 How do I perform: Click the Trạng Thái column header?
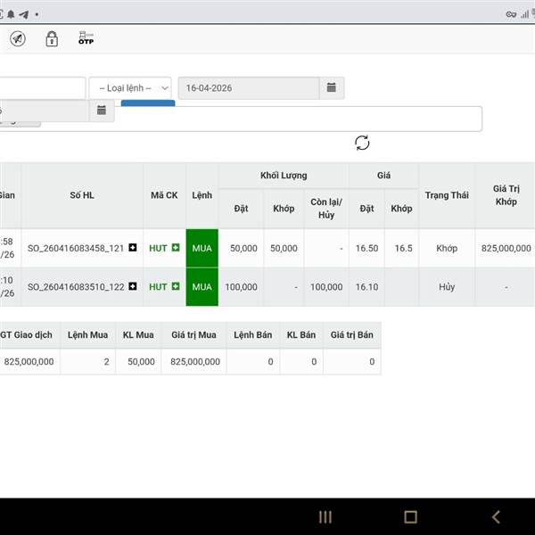click(x=446, y=195)
